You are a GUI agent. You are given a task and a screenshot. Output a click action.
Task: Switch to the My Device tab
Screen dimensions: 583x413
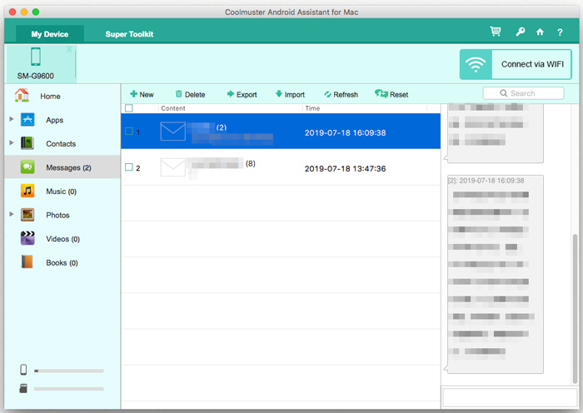tap(50, 34)
